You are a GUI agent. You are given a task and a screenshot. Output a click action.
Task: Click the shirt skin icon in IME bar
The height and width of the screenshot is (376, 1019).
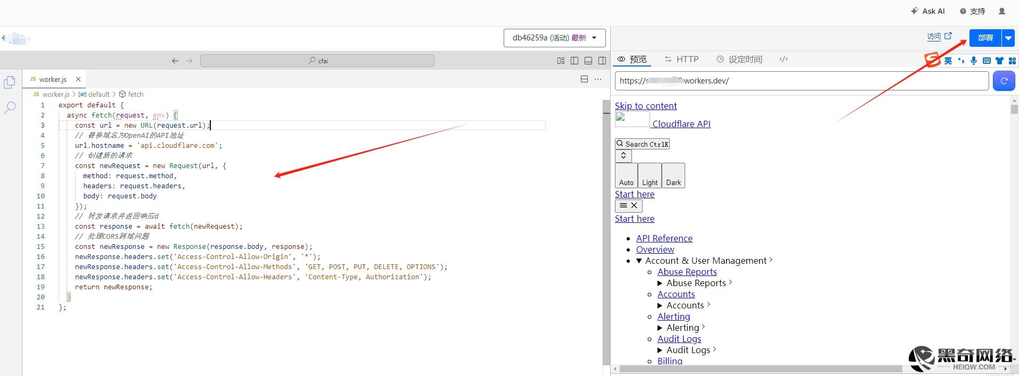click(x=999, y=61)
